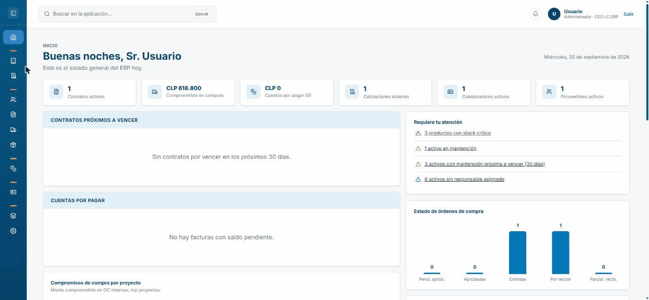Click the Salir logout link
This screenshot has height=300, width=649.
tap(629, 14)
